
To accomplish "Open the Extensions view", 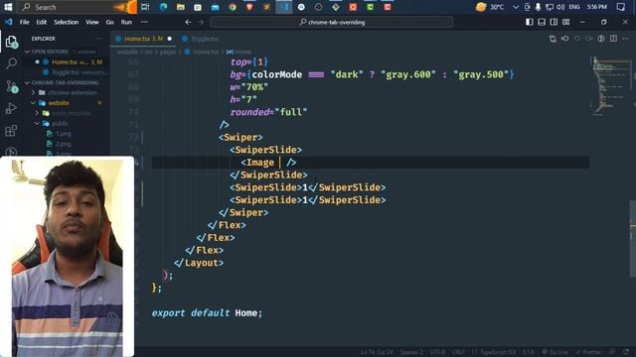I will [11, 130].
